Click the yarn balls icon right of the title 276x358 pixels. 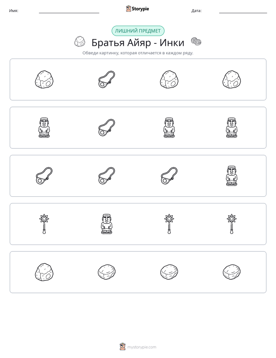click(196, 41)
